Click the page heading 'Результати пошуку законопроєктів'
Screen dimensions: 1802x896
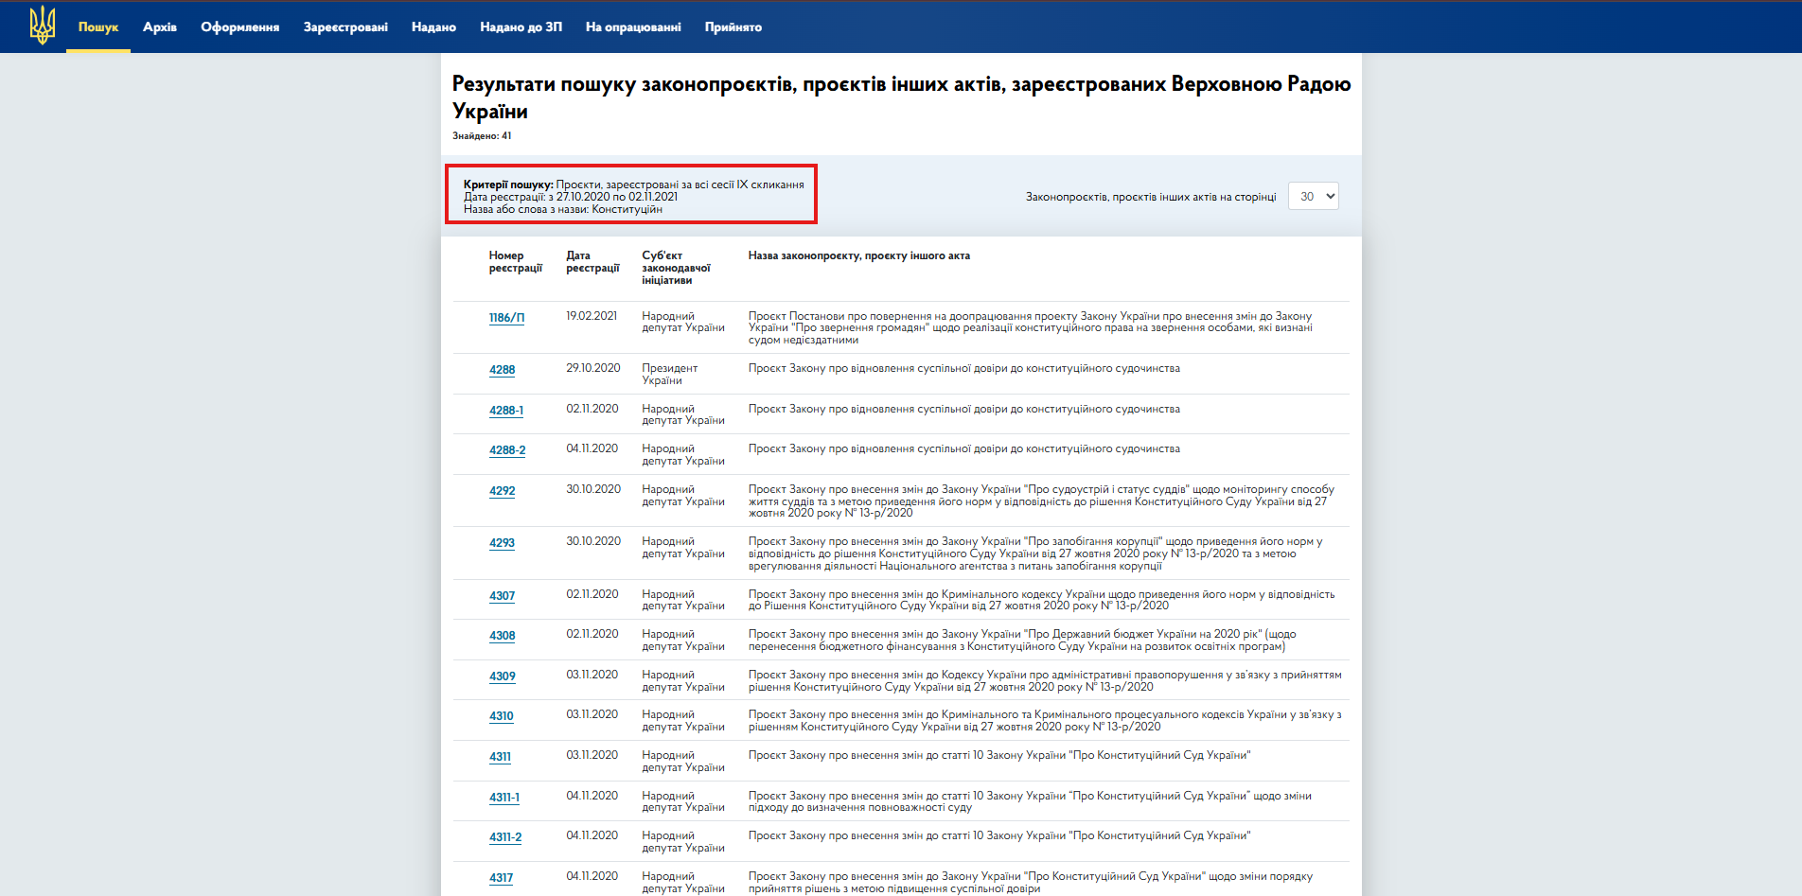tap(901, 97)
